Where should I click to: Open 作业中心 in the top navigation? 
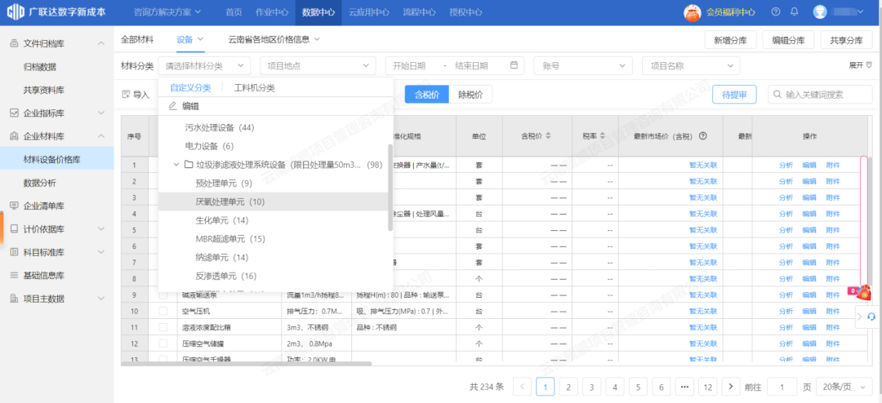272,12
